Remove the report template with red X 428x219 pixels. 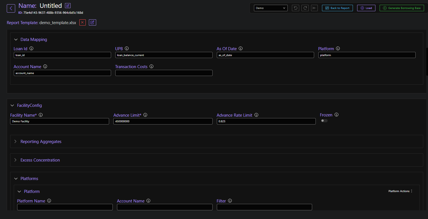point(82,22)
